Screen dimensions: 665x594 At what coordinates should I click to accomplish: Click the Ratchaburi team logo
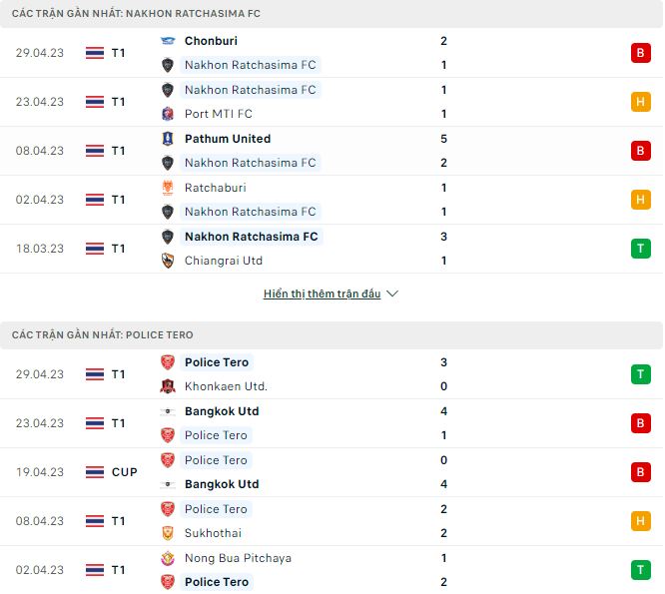(168, 188)
